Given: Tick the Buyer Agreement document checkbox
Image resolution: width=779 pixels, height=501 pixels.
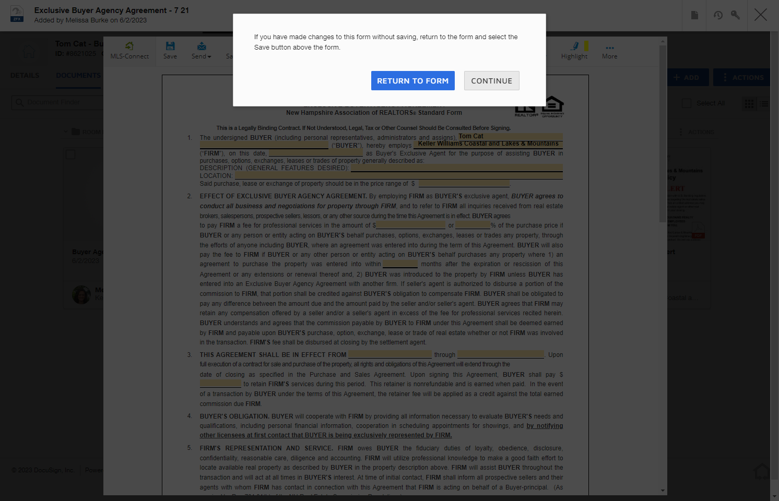Looking at the screenshot, I should point(70,154).
